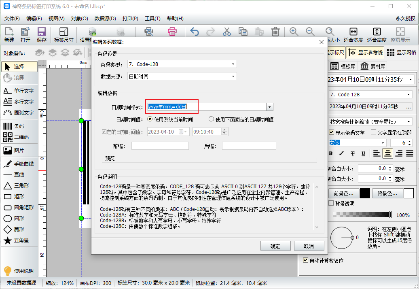This screenshot has height=289, width=419.
Task: Select the image (图片) tool
Action: (x=19, y=151)
